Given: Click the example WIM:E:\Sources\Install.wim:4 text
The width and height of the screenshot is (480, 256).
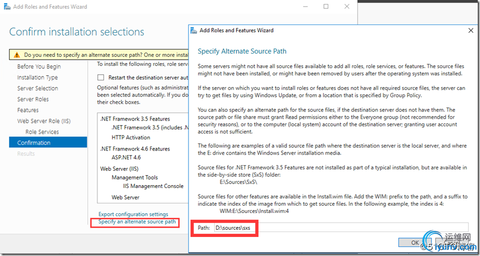Looking at the screenshot, I should point(254,211).
